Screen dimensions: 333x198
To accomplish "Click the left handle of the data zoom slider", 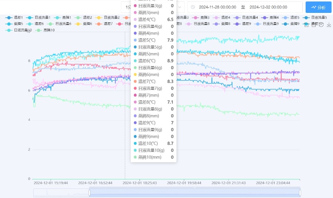I will (x=90, y=193).
